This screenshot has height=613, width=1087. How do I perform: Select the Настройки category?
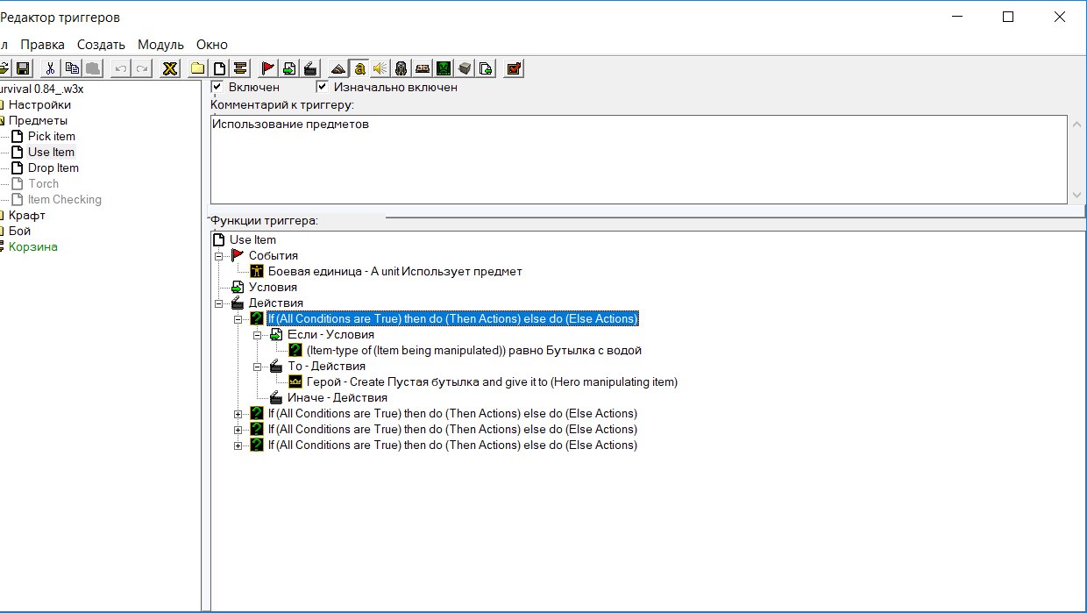point(39,105)
